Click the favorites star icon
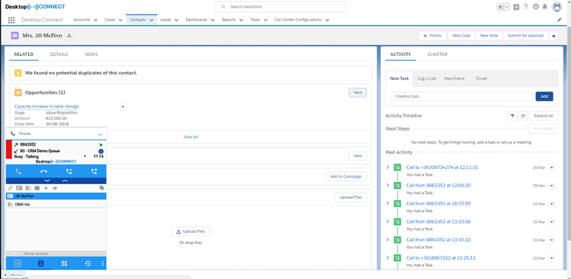The height and width of the screenshot is (279, 571). tap(500, 7)
